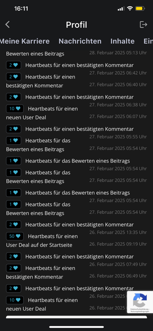Tap the 10 heartbeats badge at list bottom
Screen dimensions: 153x331
(15, 300)
